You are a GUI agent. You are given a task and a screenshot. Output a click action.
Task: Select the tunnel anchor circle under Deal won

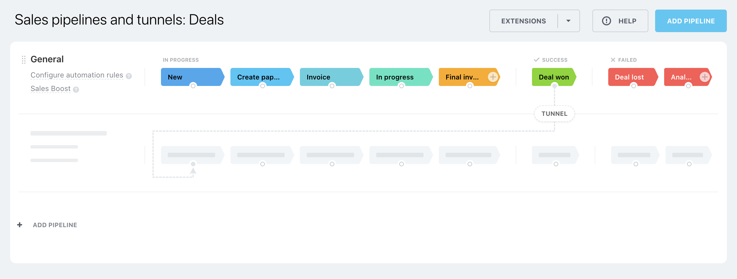click(x=555, y=85)
